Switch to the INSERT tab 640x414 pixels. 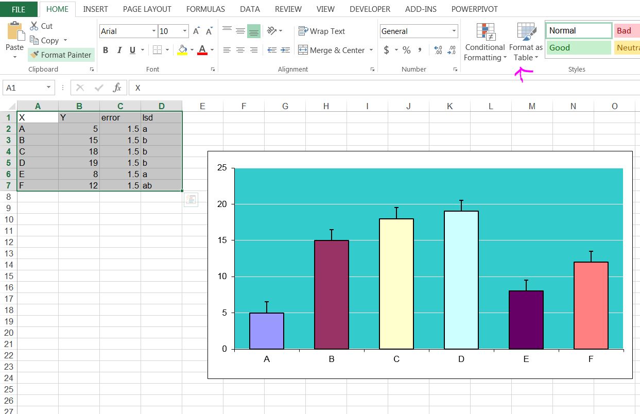point(95,9)
